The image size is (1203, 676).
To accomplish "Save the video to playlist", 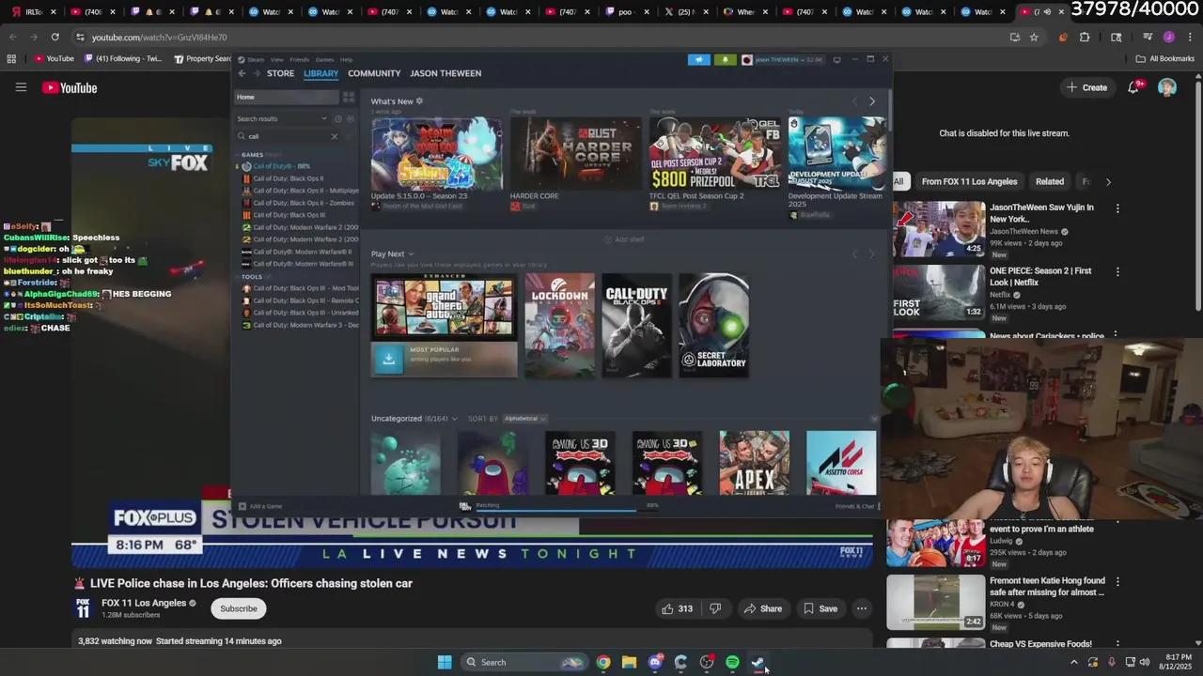I will pos(820,608).
